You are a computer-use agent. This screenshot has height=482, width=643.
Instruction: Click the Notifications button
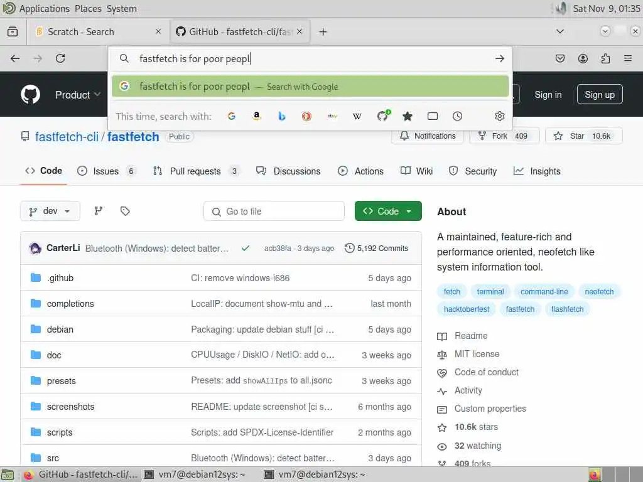tap(428, 136)
